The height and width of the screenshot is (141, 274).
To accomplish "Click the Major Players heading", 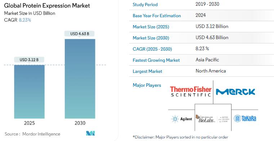I will (x=147, y=85).
